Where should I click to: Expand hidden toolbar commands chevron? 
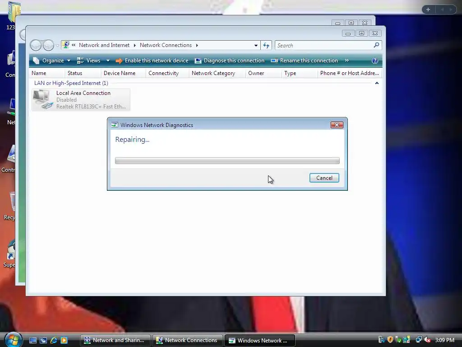[x=347, y=61]
